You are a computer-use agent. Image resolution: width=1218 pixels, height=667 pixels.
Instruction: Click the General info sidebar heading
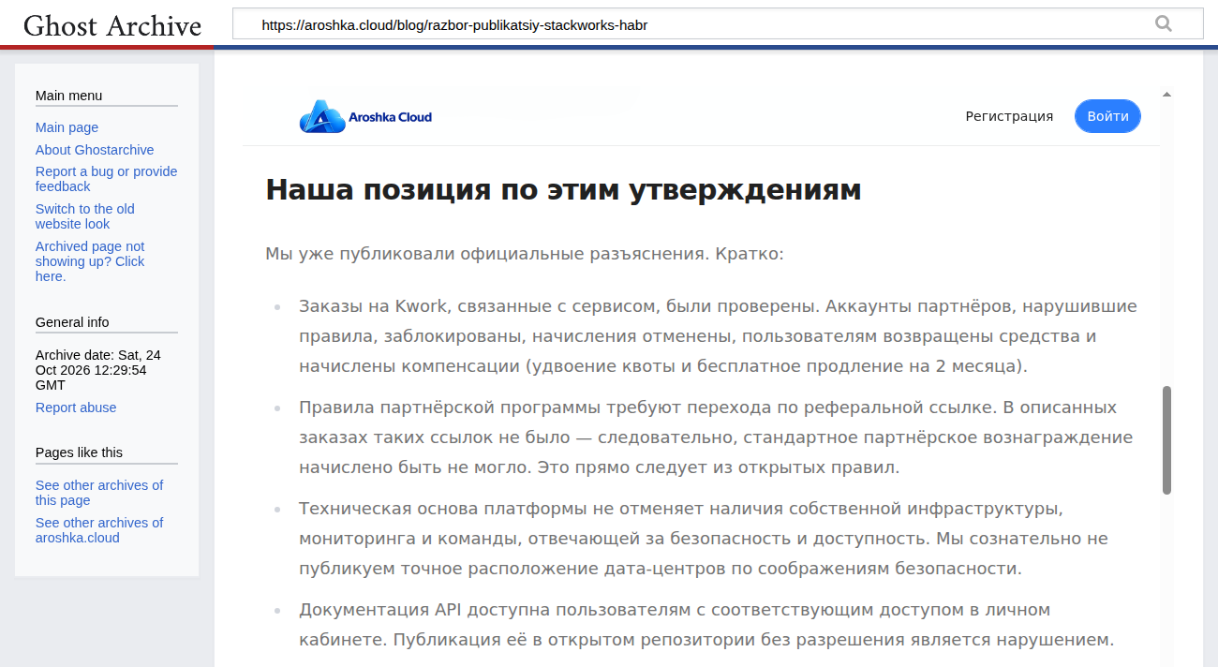coord(72,322)
